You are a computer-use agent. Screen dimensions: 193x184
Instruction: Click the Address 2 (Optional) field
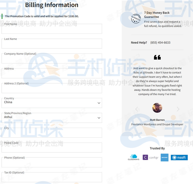tap(52, 88)
